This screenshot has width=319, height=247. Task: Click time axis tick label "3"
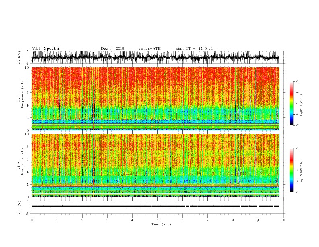[x=107, y=220]
